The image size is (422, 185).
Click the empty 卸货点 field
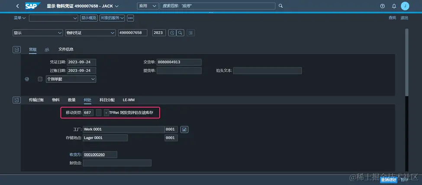tap(117, 163)
